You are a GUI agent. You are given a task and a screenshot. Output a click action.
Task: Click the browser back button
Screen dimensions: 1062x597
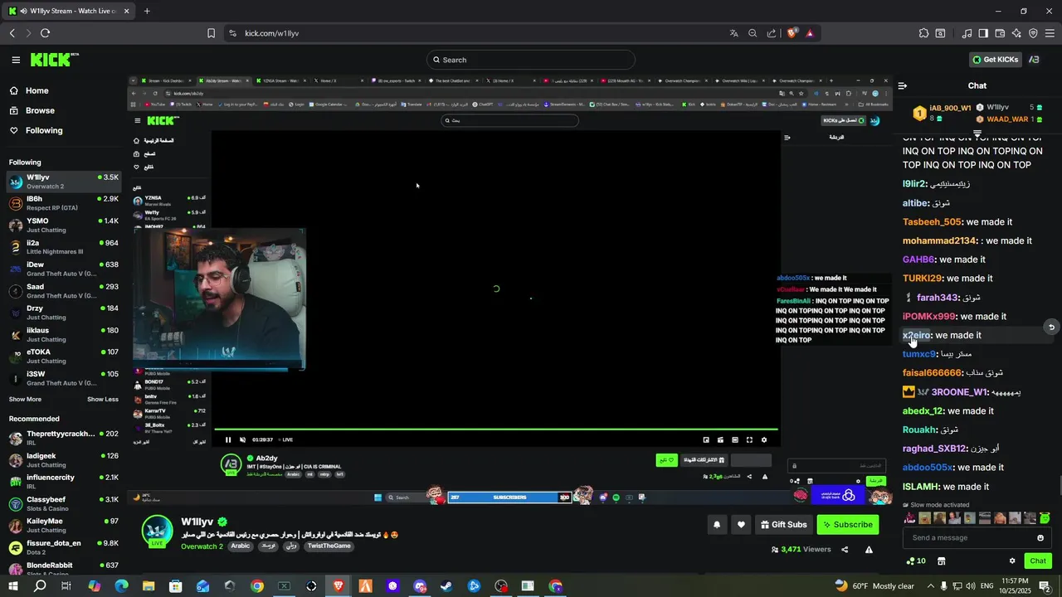pos(12,33)
